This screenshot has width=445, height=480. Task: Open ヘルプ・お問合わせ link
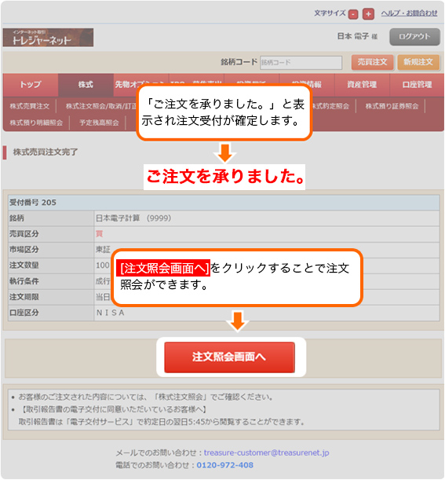point(409,13)
